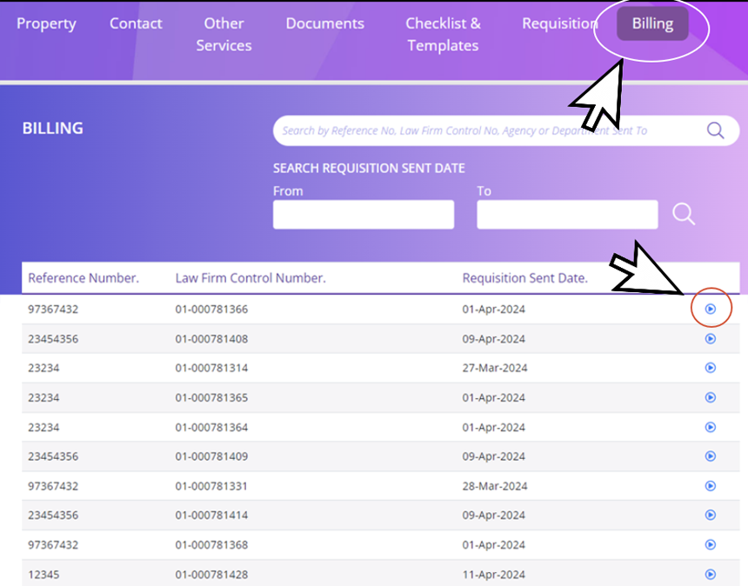Screen dimensions: 748x586
Task: Click the From date input field
Action: (364, 215)
